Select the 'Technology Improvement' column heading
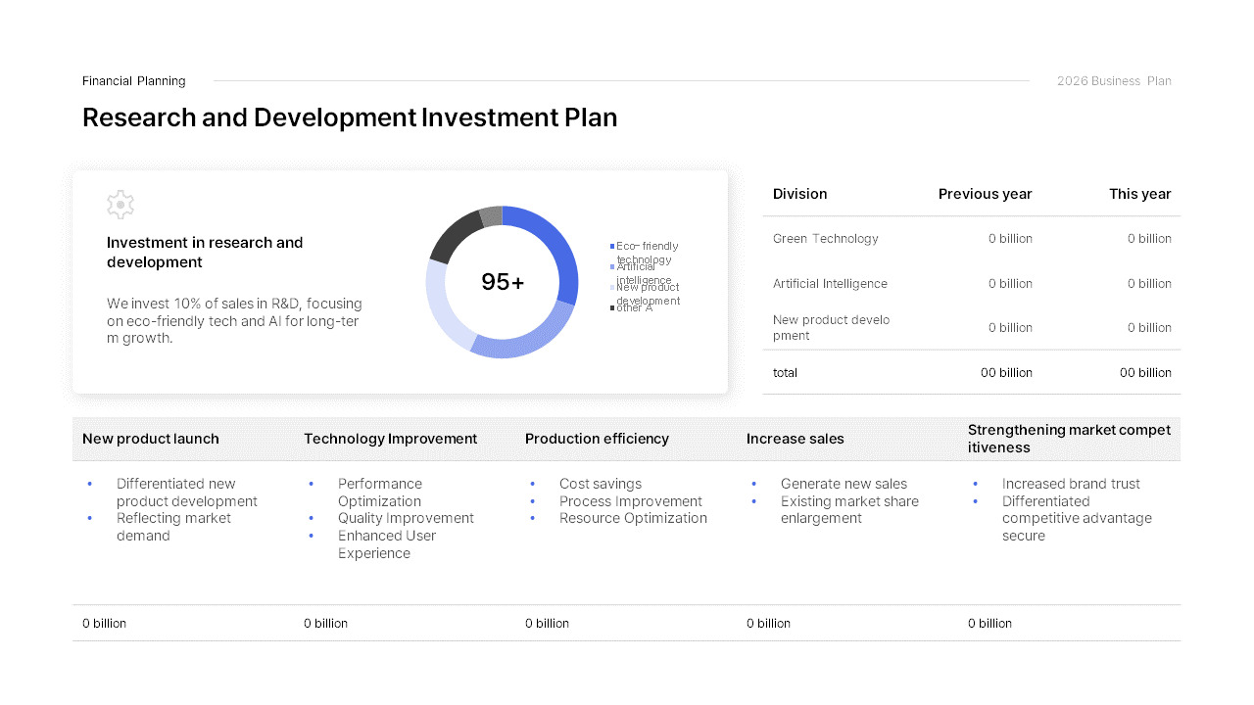 click(x=391, y=439)
